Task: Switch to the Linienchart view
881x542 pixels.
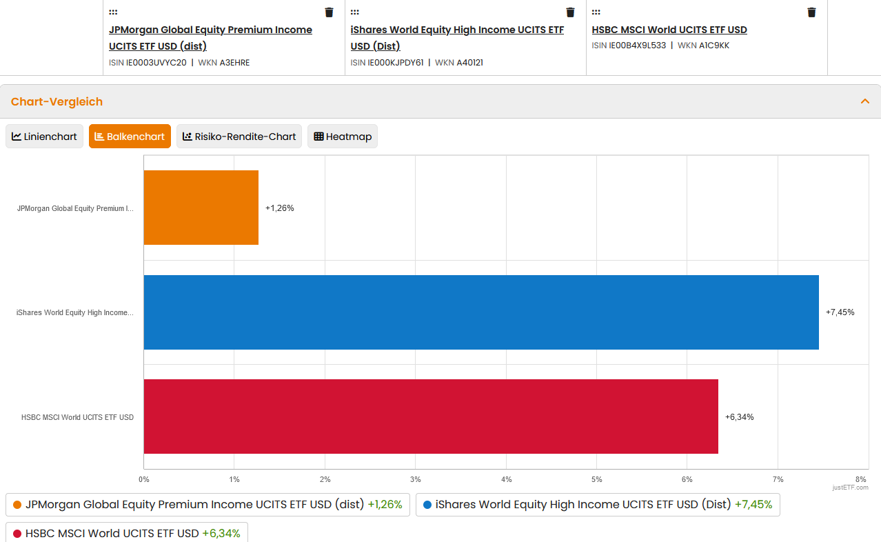Action: tap(45, 137)
